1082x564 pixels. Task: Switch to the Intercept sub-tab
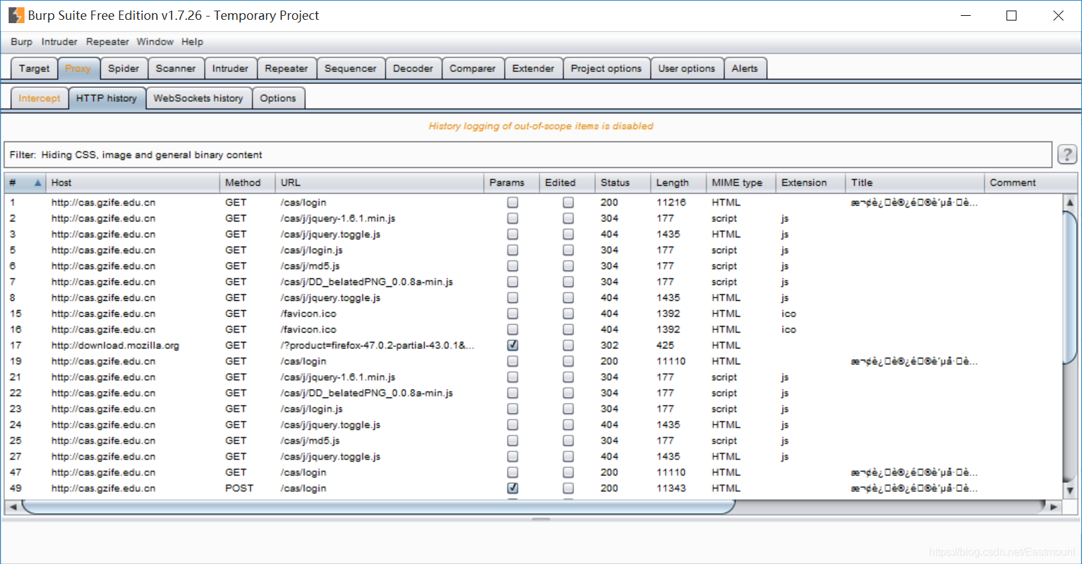click(x=39, y=98)
